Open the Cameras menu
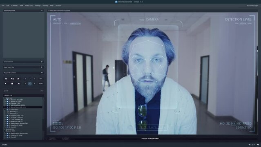 click(x=14, y=5)
